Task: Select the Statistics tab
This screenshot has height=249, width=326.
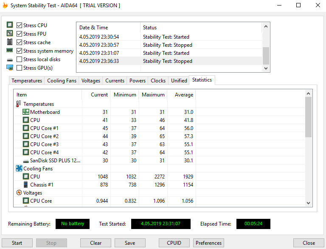Action: 202,80
